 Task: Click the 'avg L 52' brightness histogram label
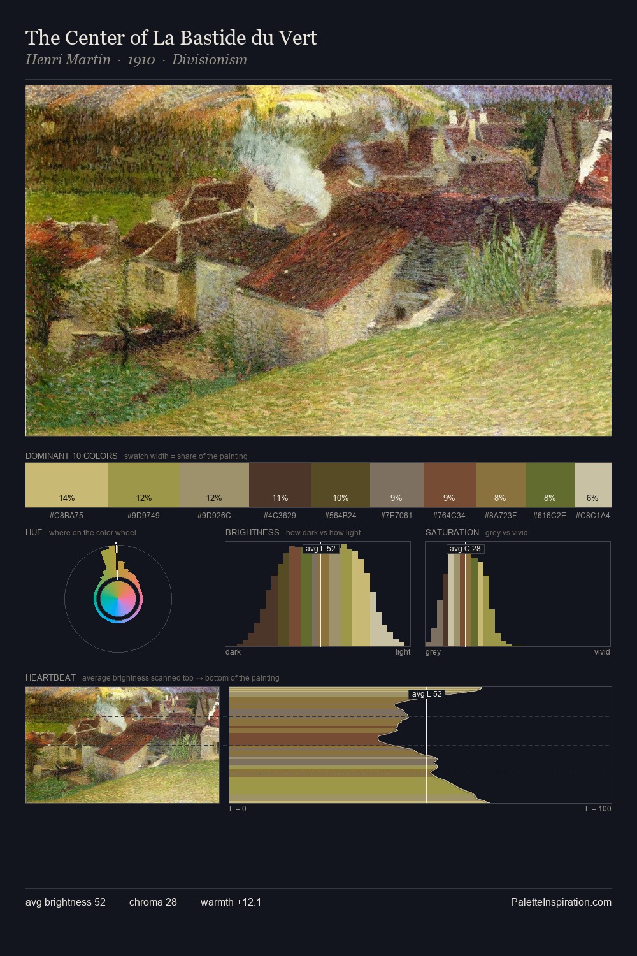[320, 549]
